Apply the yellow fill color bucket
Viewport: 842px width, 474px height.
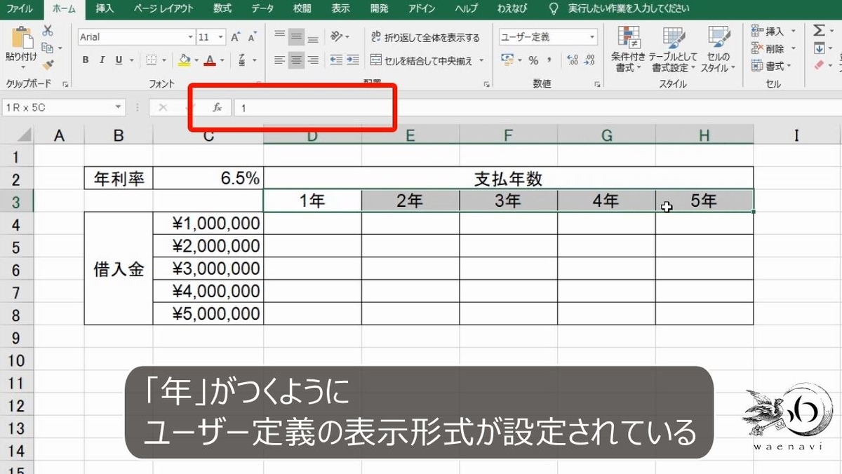click(185, 60)
